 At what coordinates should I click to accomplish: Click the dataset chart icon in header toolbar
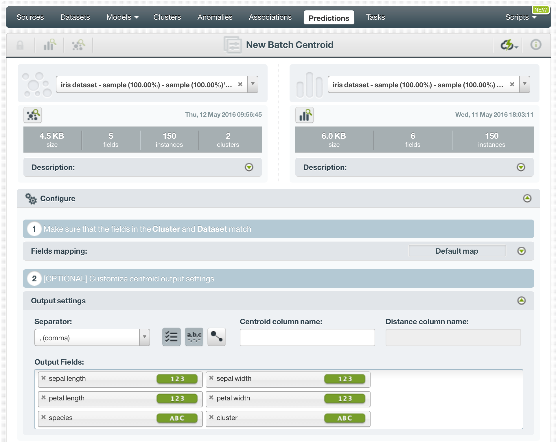pos(49,45)
